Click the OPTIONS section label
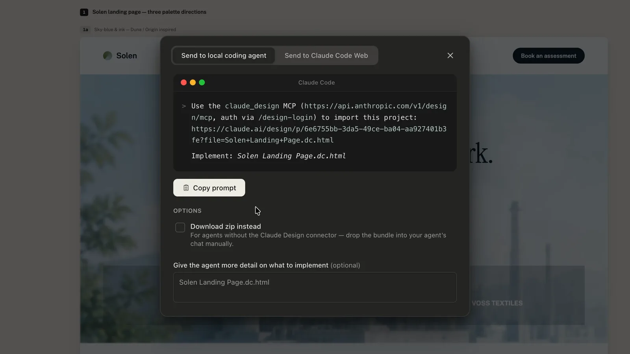 point(187,211)
